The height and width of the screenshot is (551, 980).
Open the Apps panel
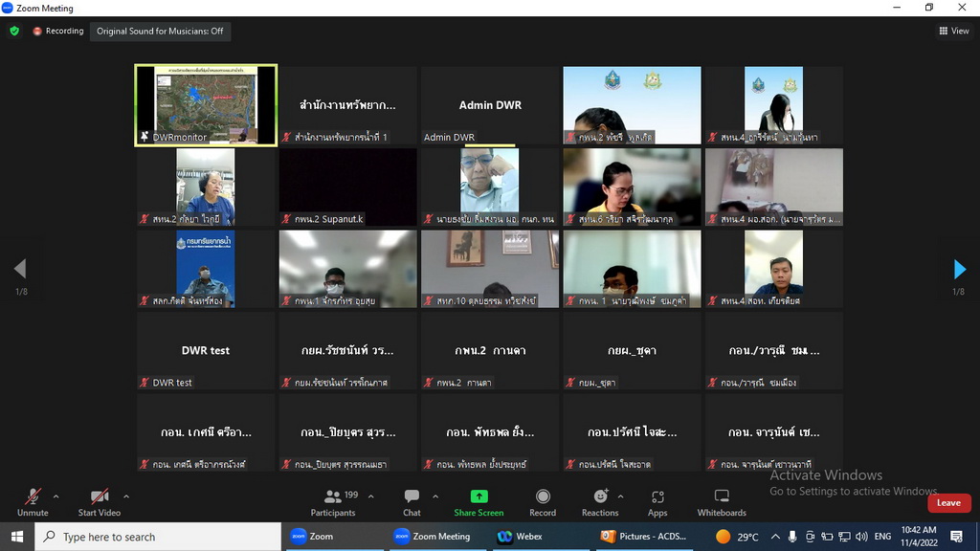657,503
